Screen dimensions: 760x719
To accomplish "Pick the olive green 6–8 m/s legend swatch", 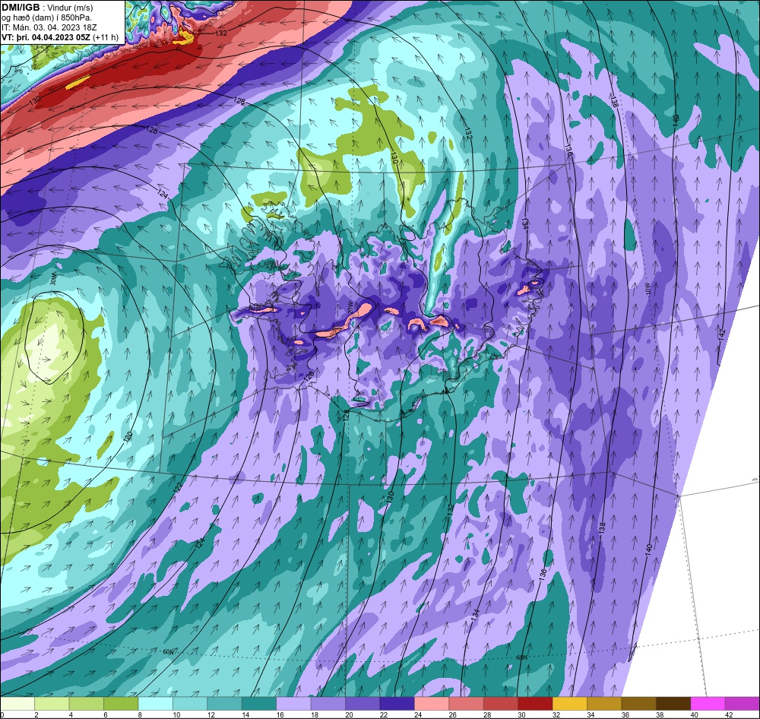I will click(x=121, y=704).
